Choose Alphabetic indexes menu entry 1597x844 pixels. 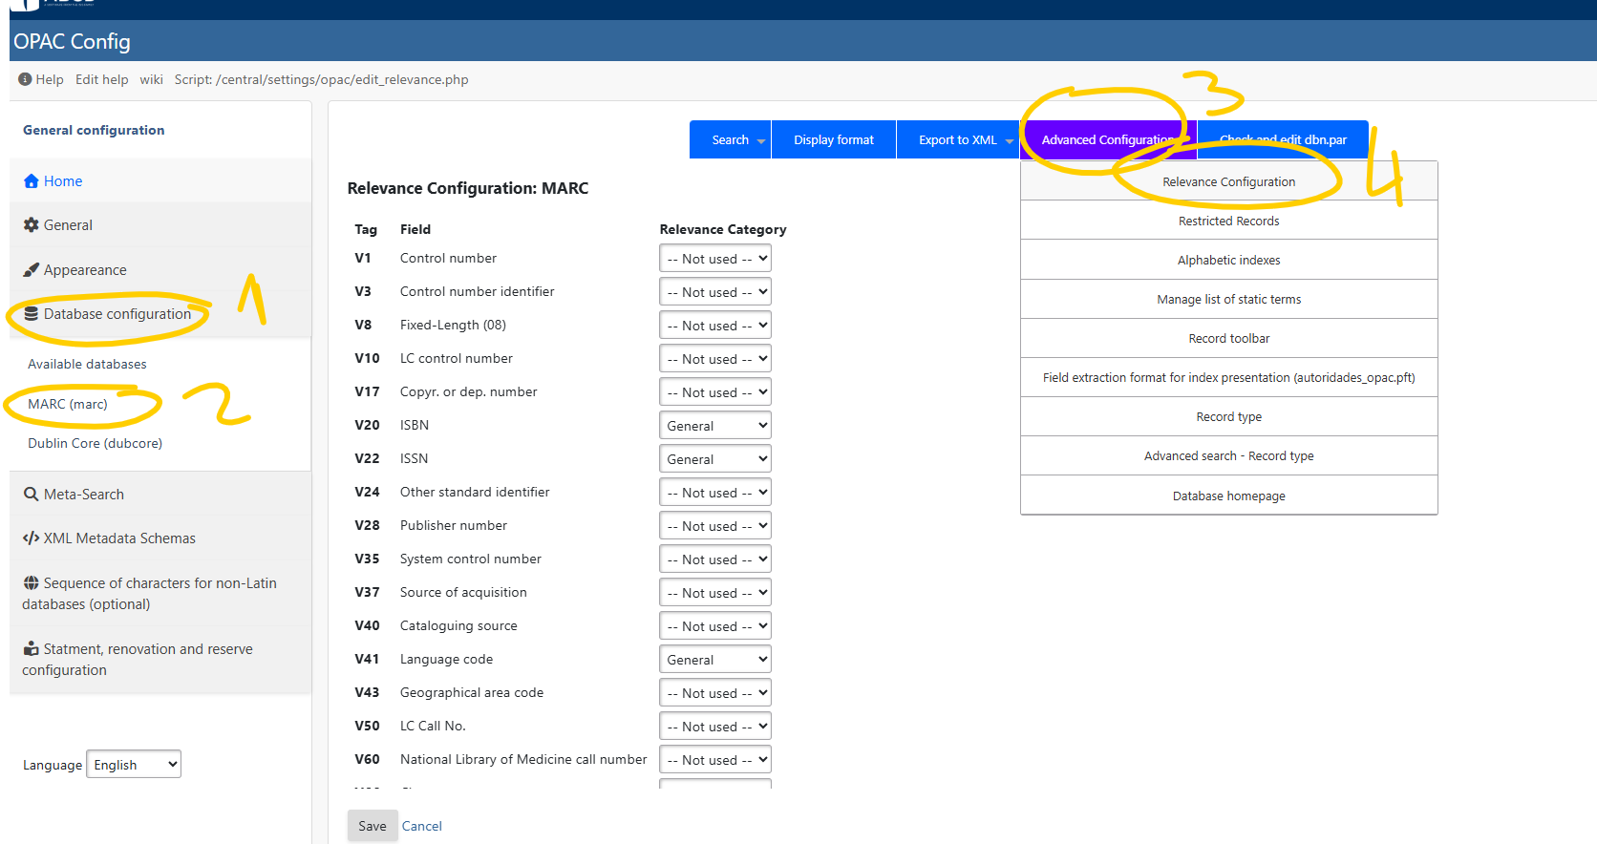click(1228, 261)
